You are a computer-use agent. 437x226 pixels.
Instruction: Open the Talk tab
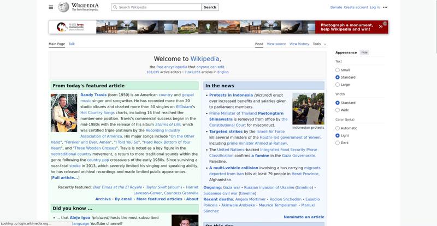(x=72, y=44)
